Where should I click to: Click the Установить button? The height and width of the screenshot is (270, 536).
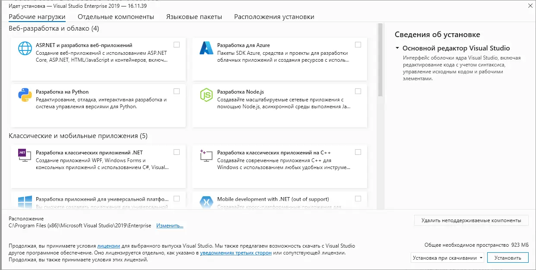coord(507,257)
